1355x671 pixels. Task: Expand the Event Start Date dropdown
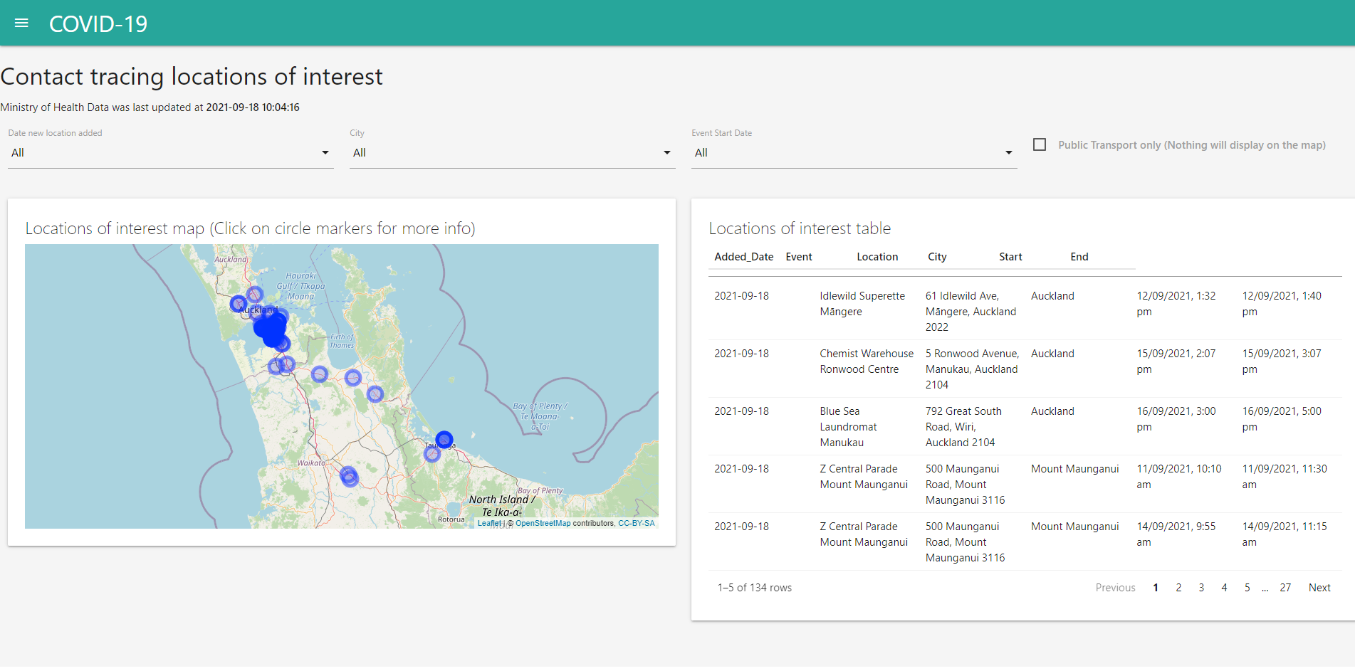coord(854,153)
